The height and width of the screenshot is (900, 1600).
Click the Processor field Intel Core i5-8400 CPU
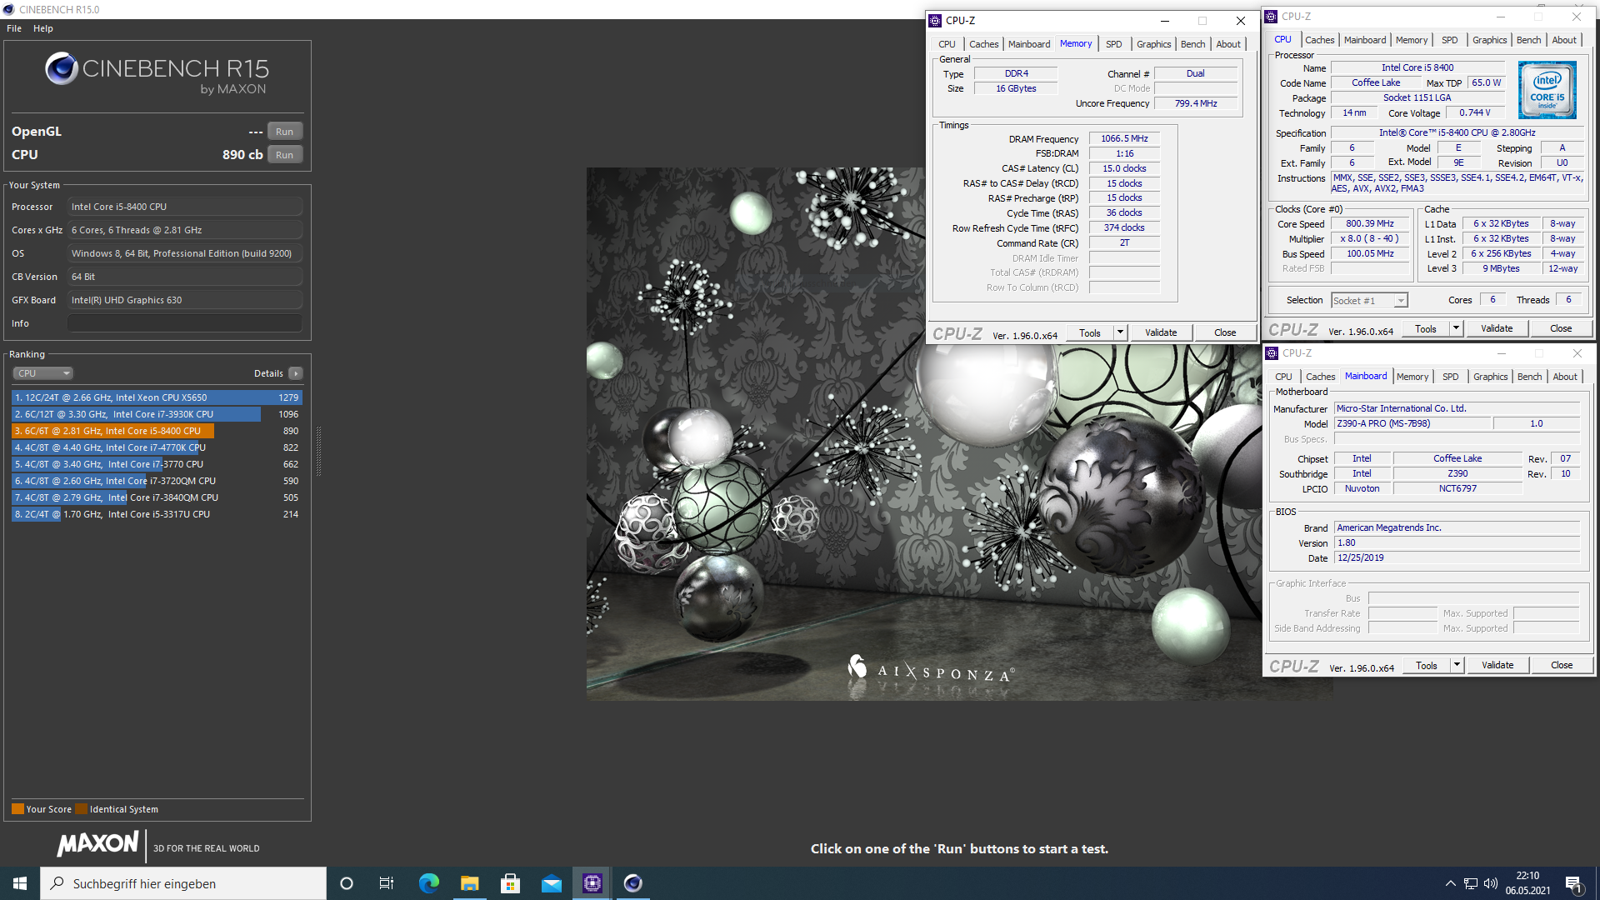tap(185, 207)
